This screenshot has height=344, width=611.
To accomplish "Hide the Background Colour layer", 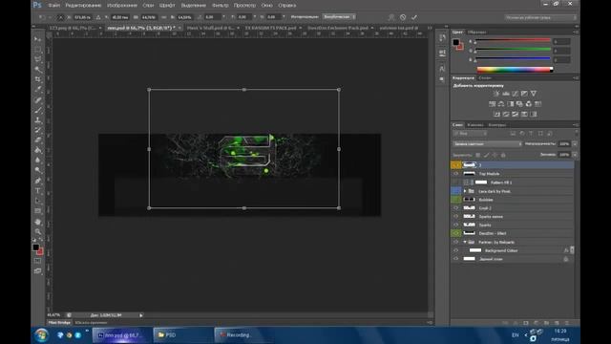I will 455,250.
